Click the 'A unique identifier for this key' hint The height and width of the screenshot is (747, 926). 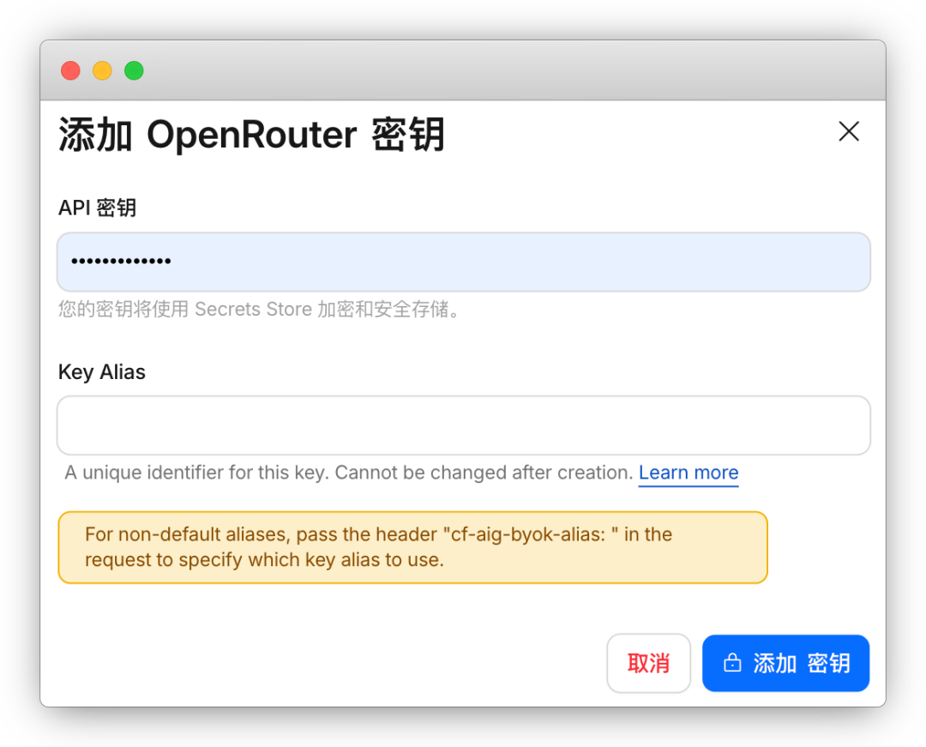click(197, 473)
